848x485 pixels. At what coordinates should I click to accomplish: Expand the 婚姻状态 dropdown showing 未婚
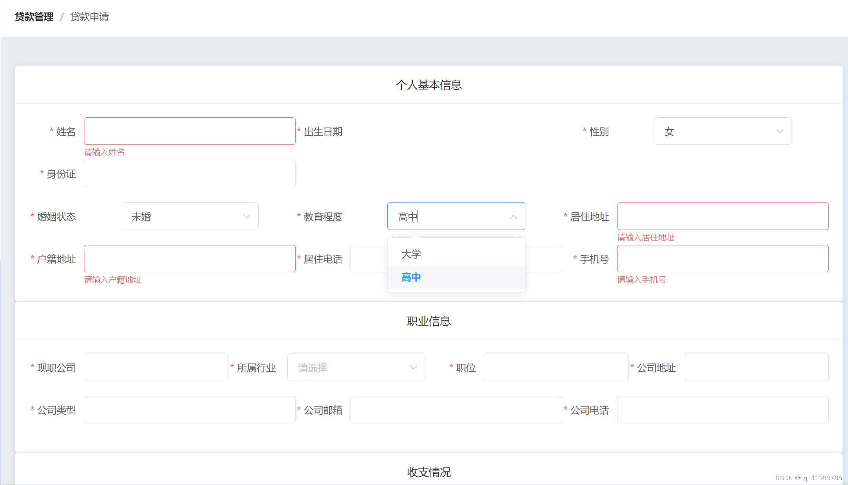pyautogui.click(x=189, y=216)
